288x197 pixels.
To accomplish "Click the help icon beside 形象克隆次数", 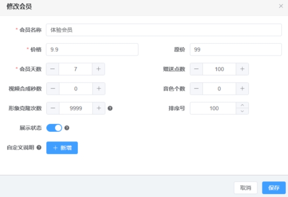I will coord(110,109).
